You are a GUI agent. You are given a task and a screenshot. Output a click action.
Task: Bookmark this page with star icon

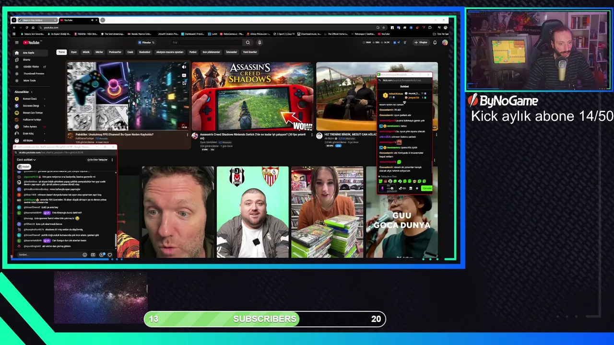(384, 27)
